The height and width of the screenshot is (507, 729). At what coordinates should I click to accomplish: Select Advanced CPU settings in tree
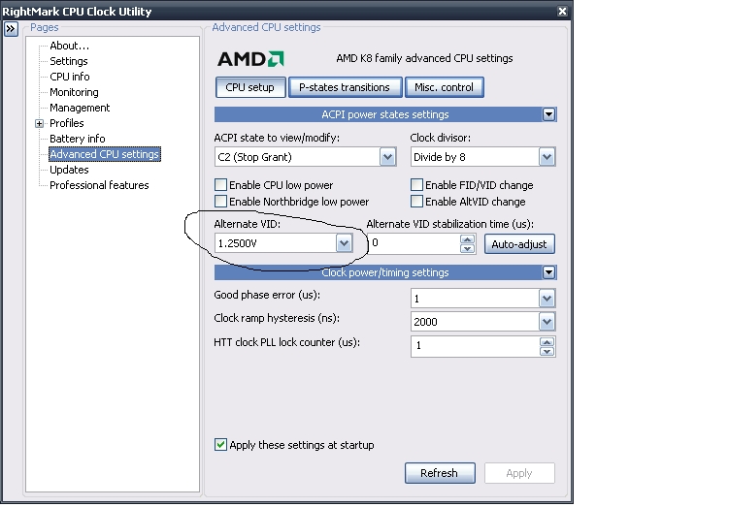pos(105,154)
